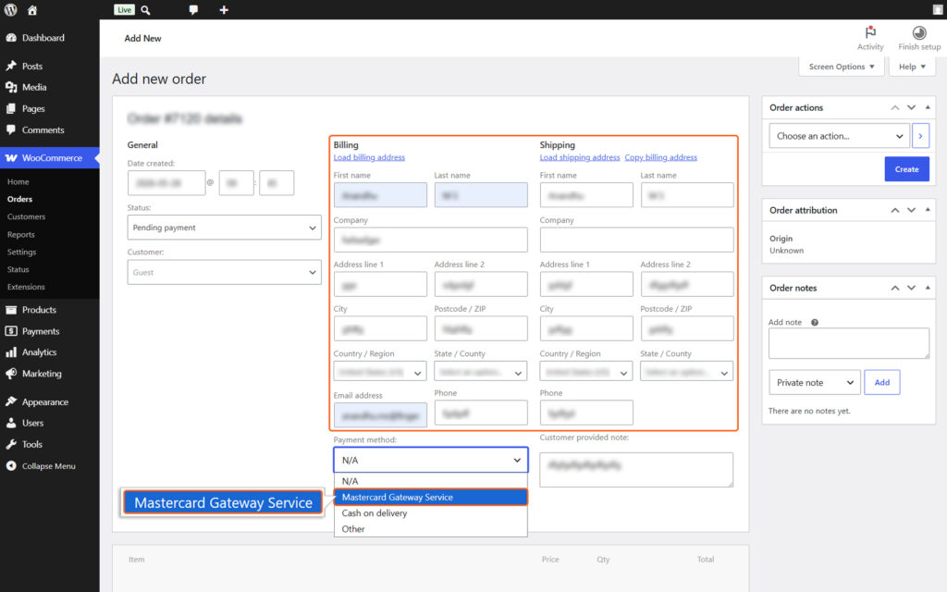The width and height of the screenshot is (947, 592).
Task: Go to Reports submenu
Action: [21, 234]
